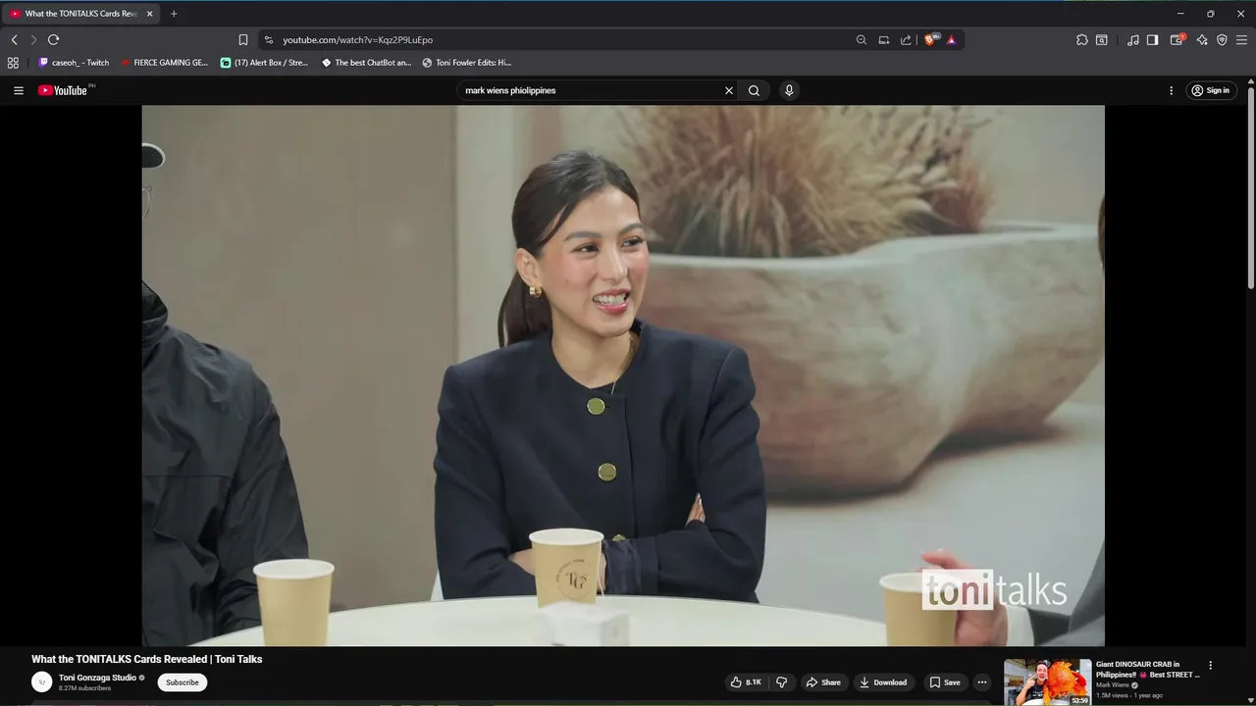Viewport: 1256px width, 706px height.
Task: Like the video (8.1K)
Action: coord(746,682)
